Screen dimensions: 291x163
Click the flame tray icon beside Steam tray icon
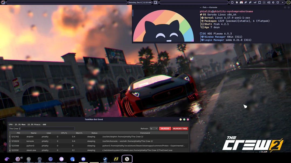(250, 2)
